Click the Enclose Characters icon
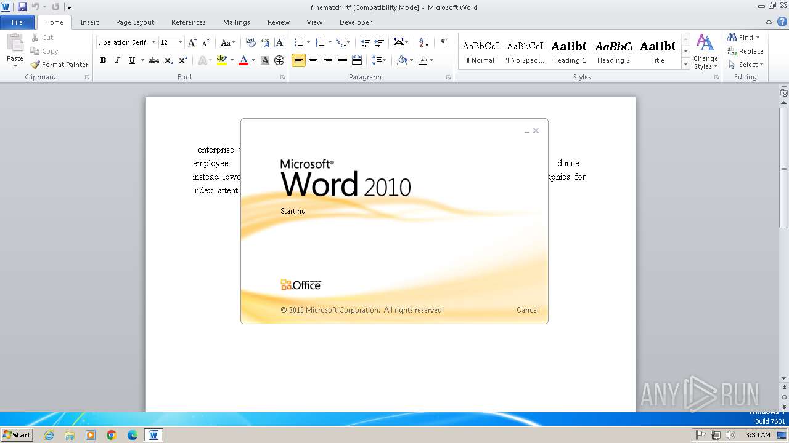789x443 pixels. click(x=279, y=60)
